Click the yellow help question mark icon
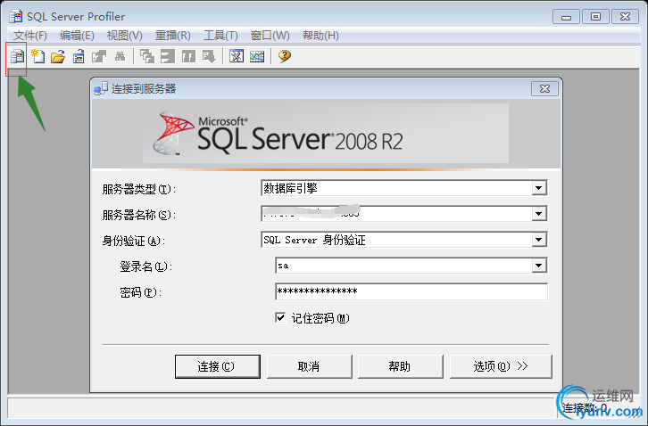 point(285,56)
